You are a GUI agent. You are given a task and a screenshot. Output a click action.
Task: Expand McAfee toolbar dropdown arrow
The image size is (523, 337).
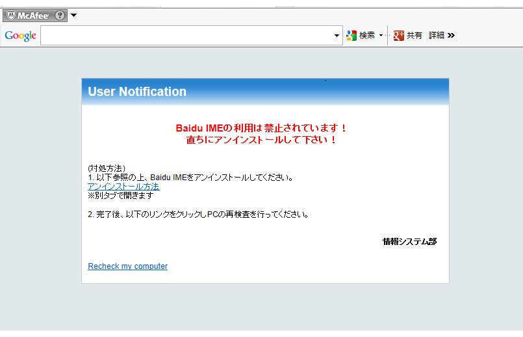pos(73,15)
